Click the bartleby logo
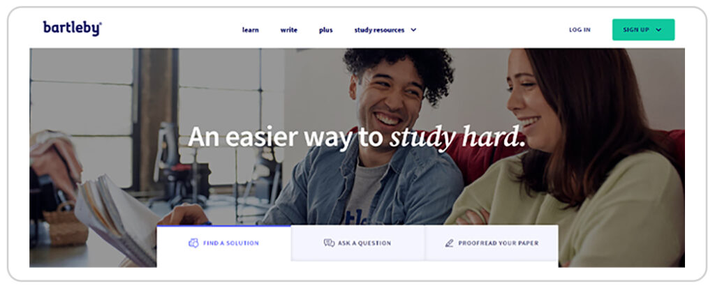The width and height of the screenshot is (715, 288). tap(72, 29)
